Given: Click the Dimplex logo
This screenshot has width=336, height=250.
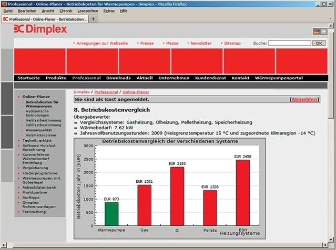Looking at the screenshot, I should pyautogui.click(x=40, y=29).
